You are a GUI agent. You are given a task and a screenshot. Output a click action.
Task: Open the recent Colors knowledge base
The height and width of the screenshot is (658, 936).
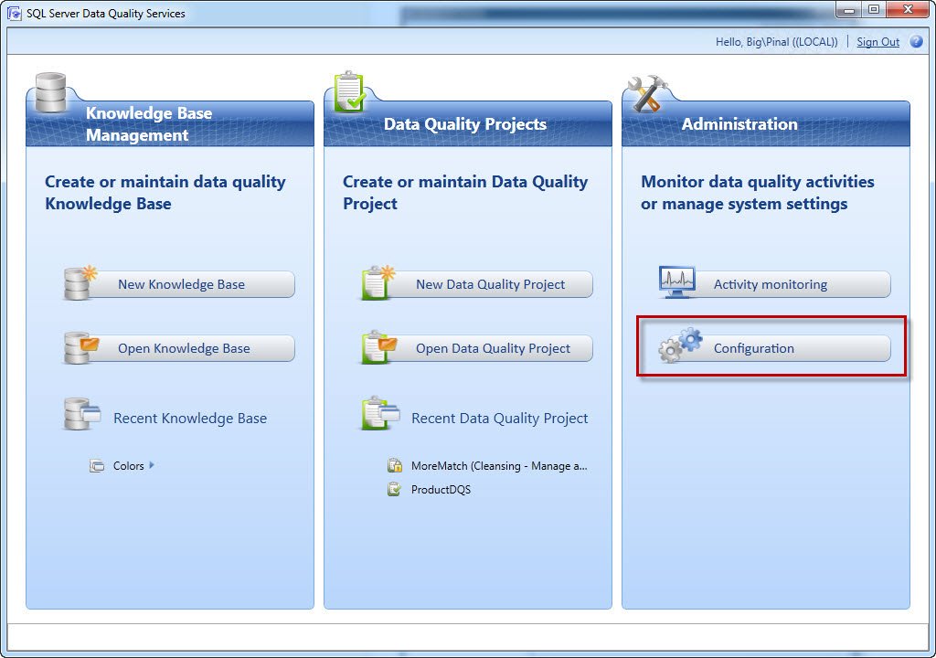(128, 466)
